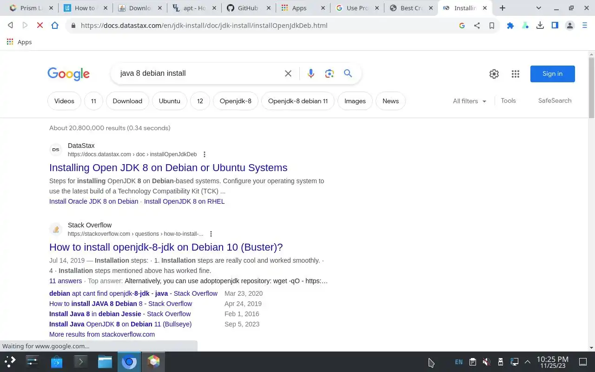Open the file manager from the taskbar
The height and width of the screenshot is (372, 595).
105,361
